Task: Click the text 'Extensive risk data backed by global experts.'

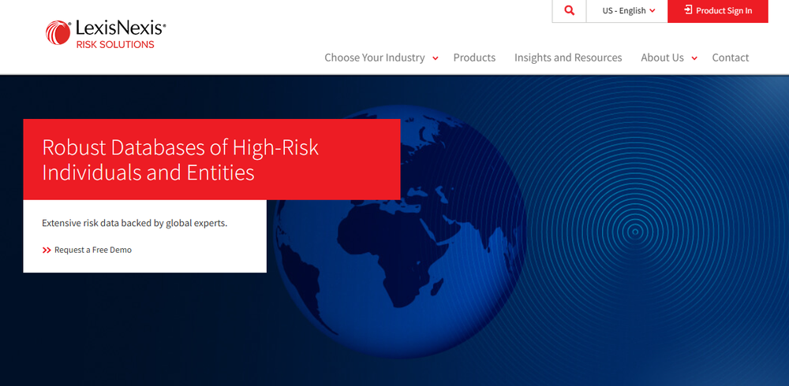Action: click(x=134, y=223)
